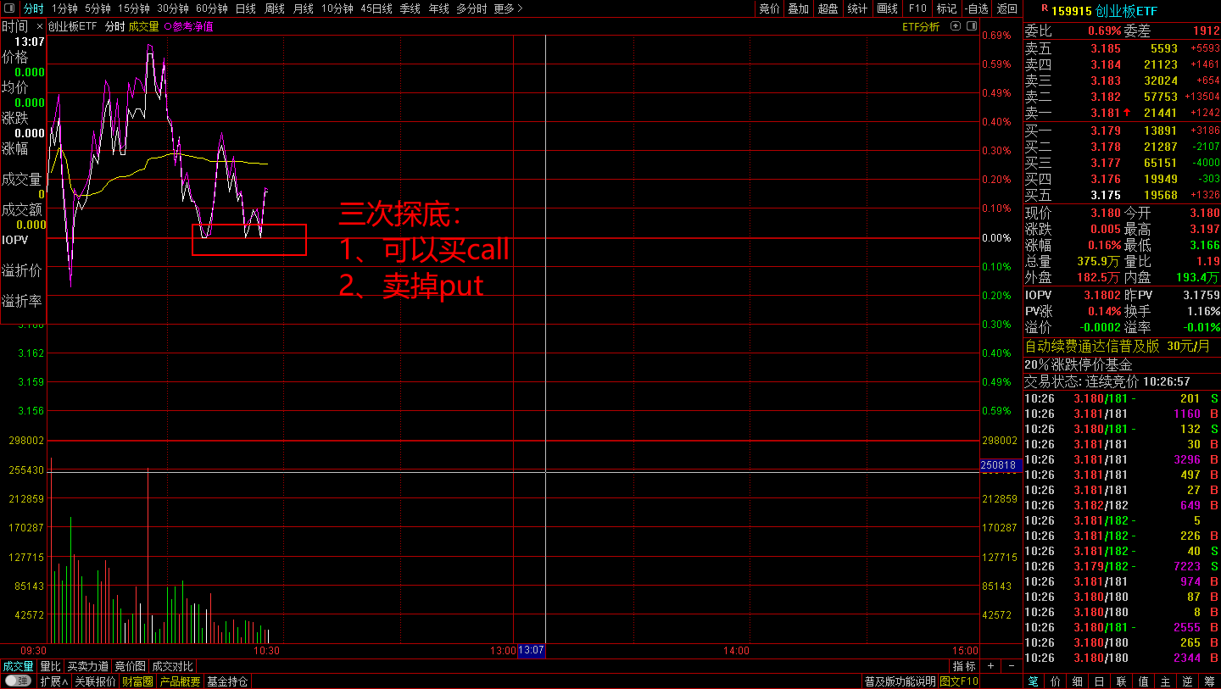1221x689 pixels.
Task: Expand the 扩展 panel
Action: pyautogui.click(x=54, y=681)
